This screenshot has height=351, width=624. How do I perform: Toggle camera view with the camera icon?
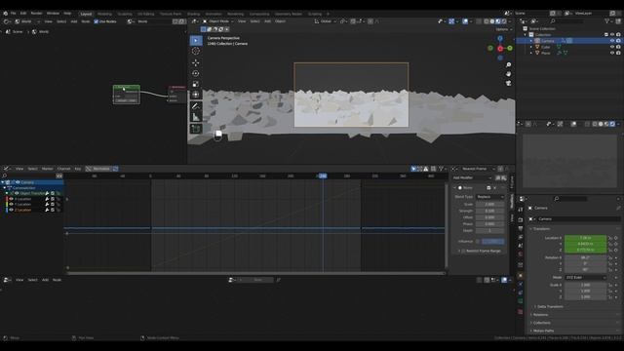click(508, 83)
